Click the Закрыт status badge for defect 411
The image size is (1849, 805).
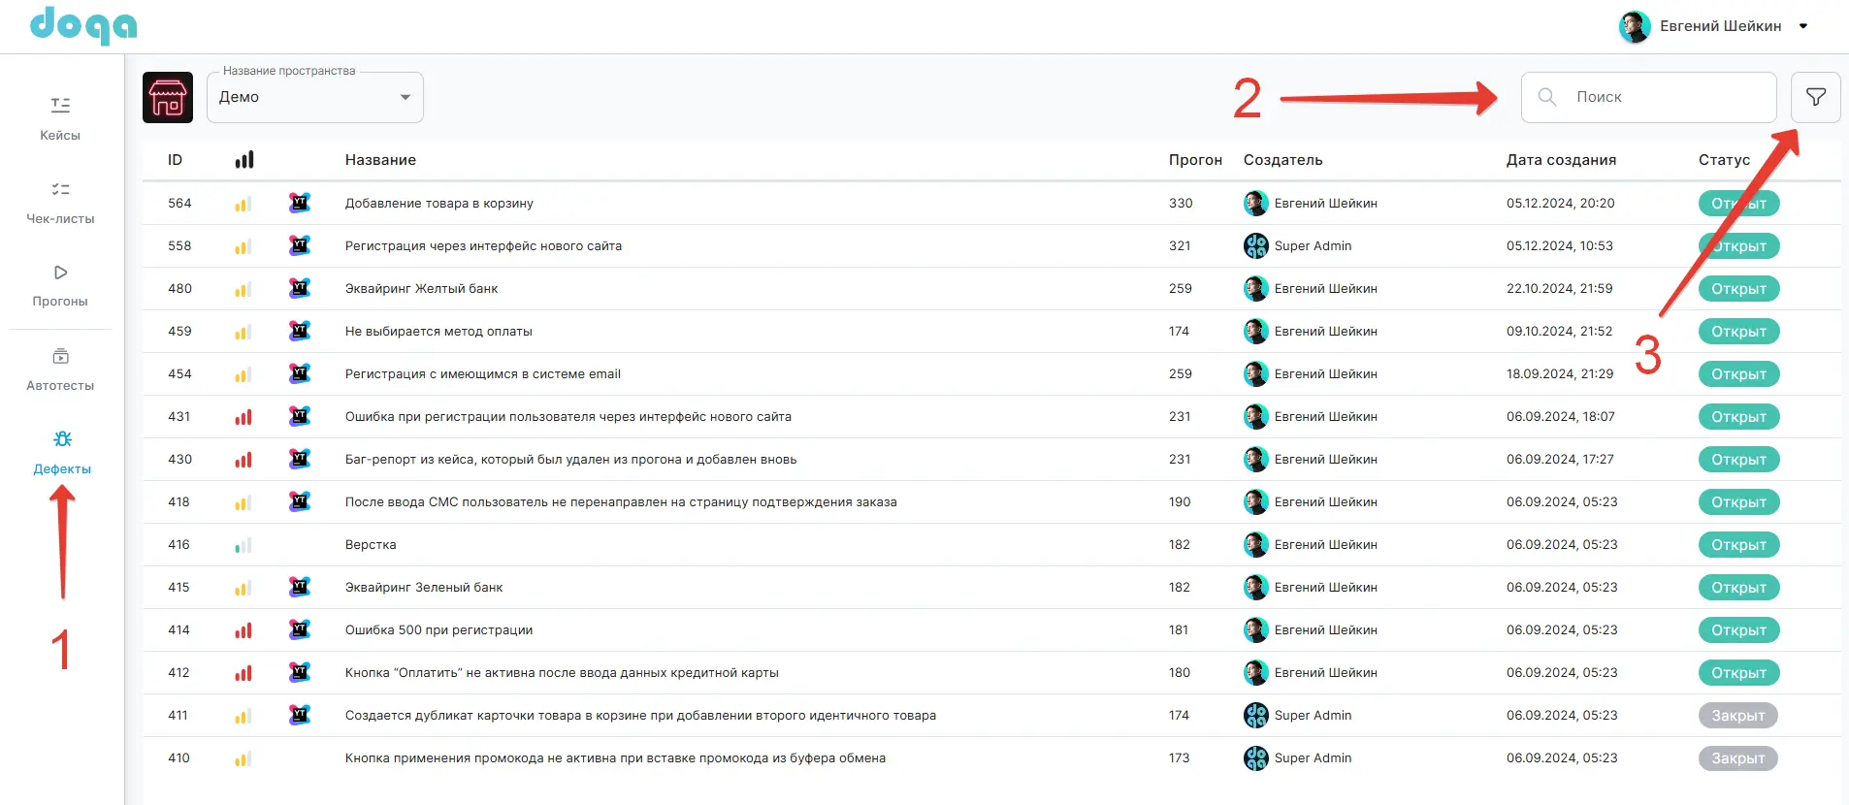coord(1737,715)
